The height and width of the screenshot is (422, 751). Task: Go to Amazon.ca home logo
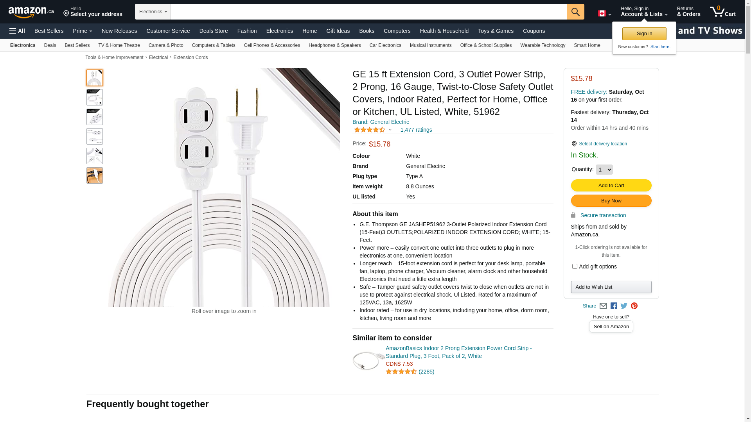pos(31,12)
